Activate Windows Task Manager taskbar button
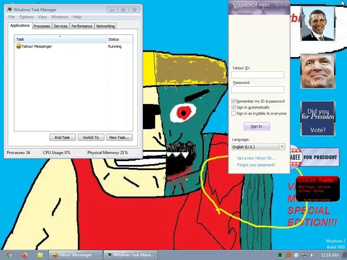 click(130, 255)
